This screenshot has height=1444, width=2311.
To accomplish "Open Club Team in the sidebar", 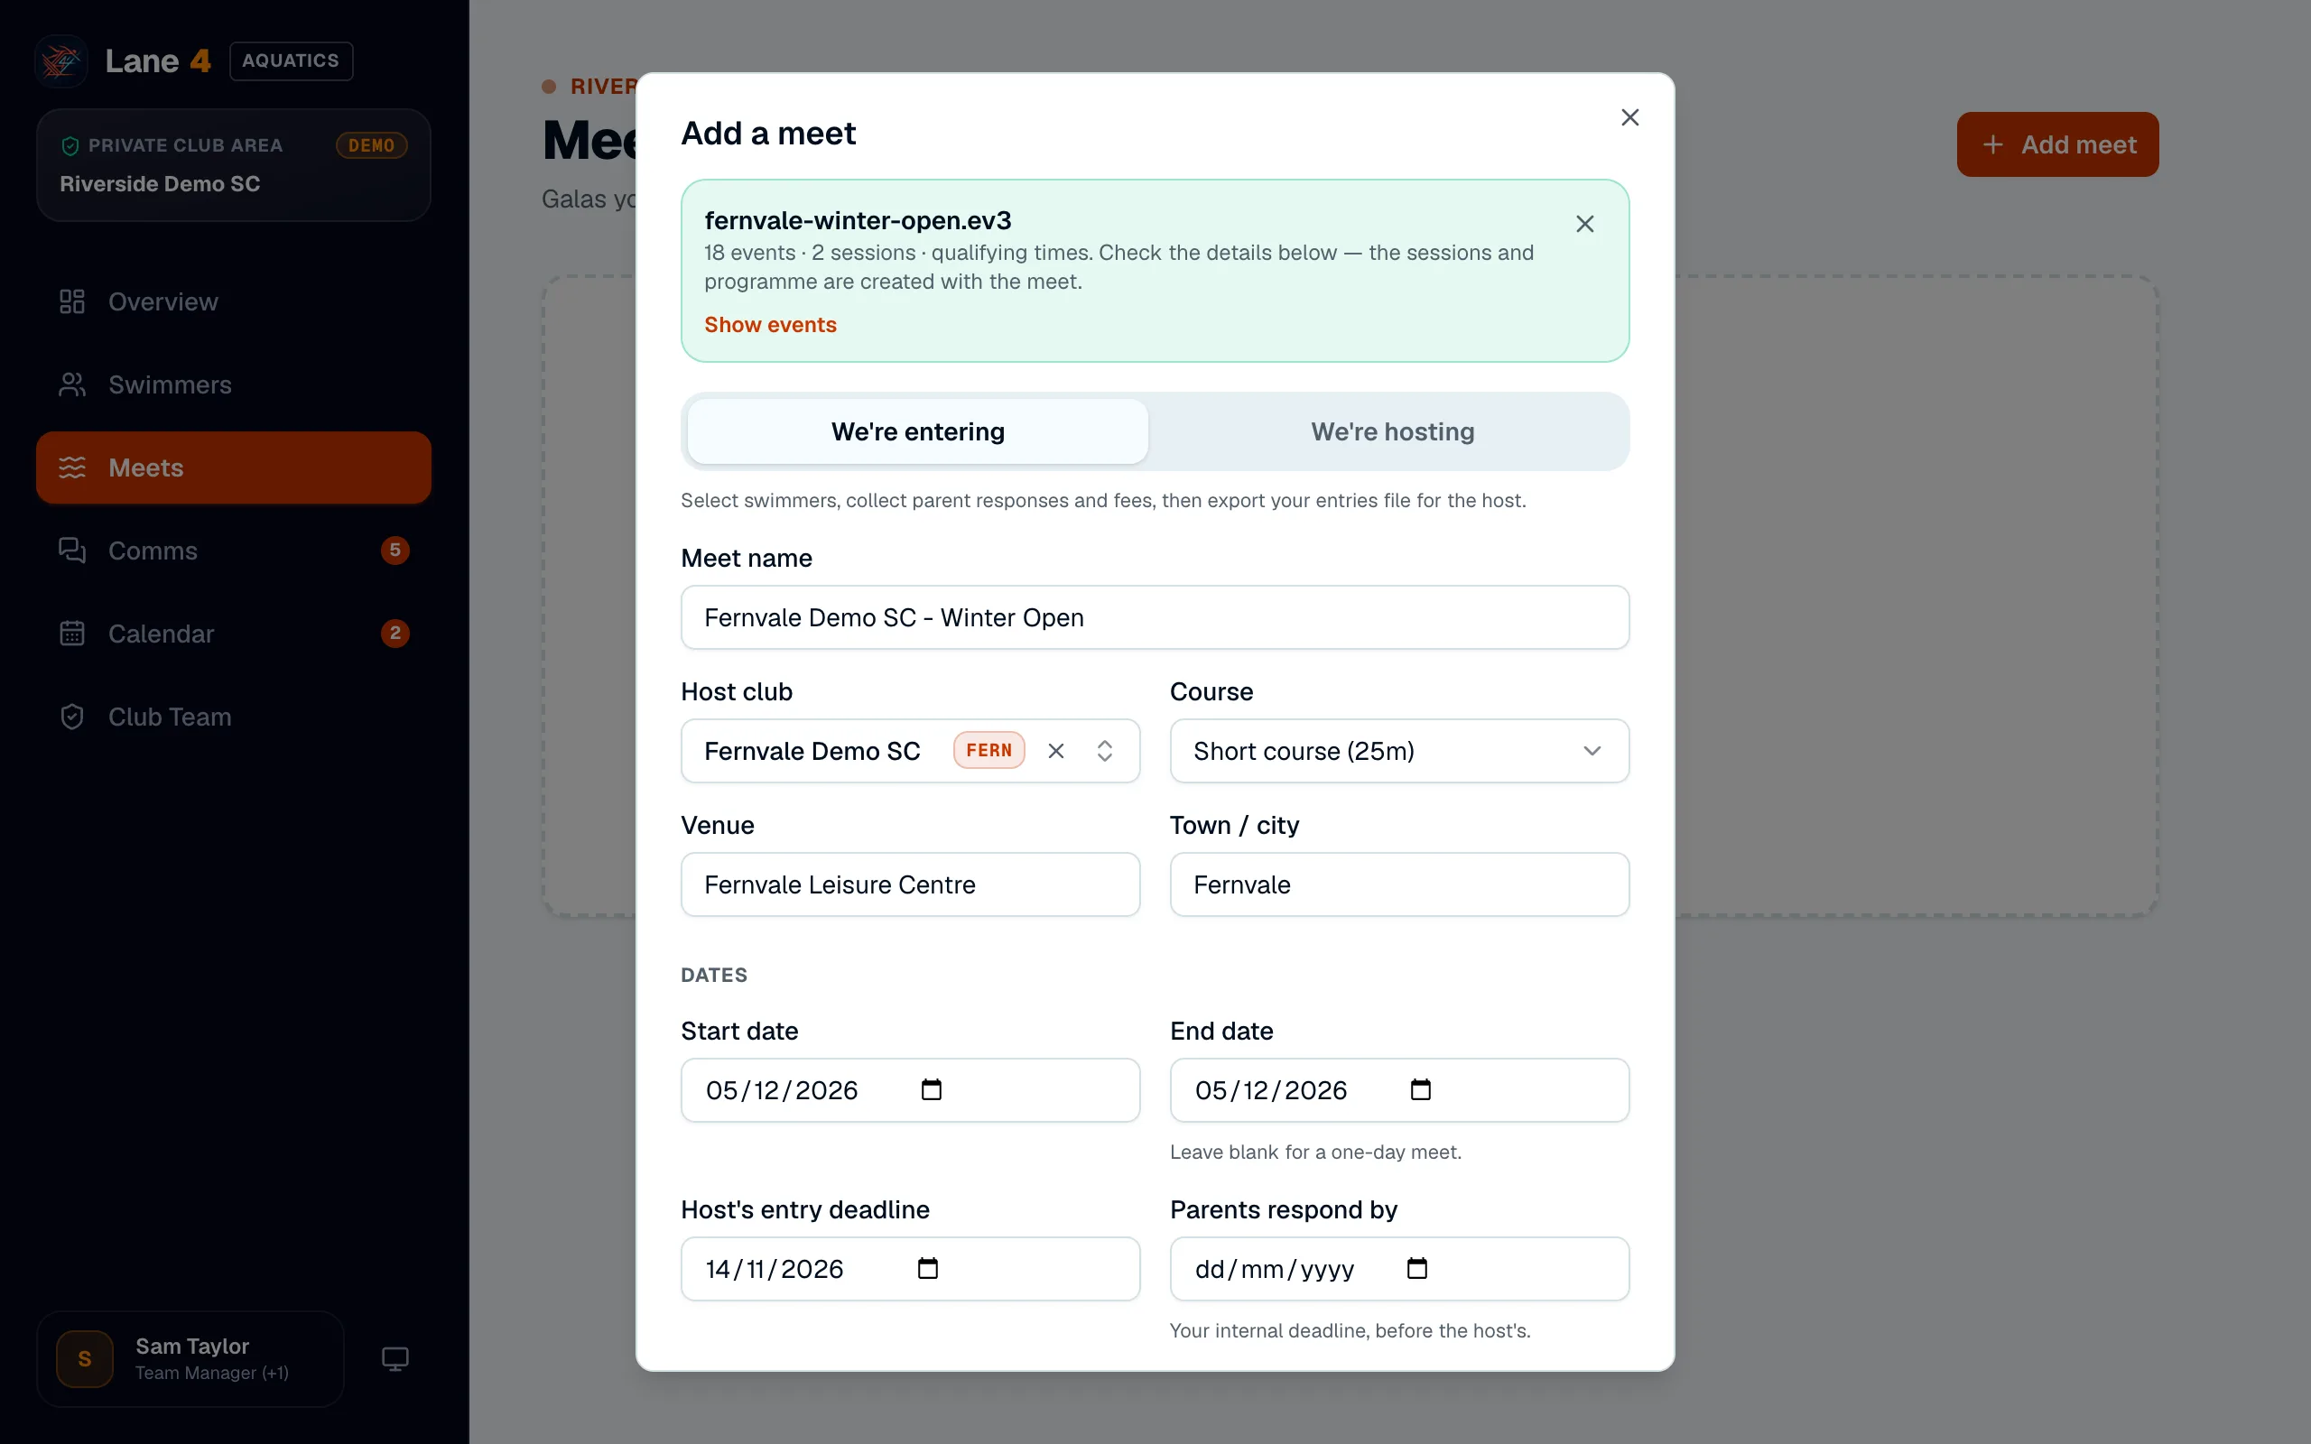I will pyautogui.click(x=233, y=717).
